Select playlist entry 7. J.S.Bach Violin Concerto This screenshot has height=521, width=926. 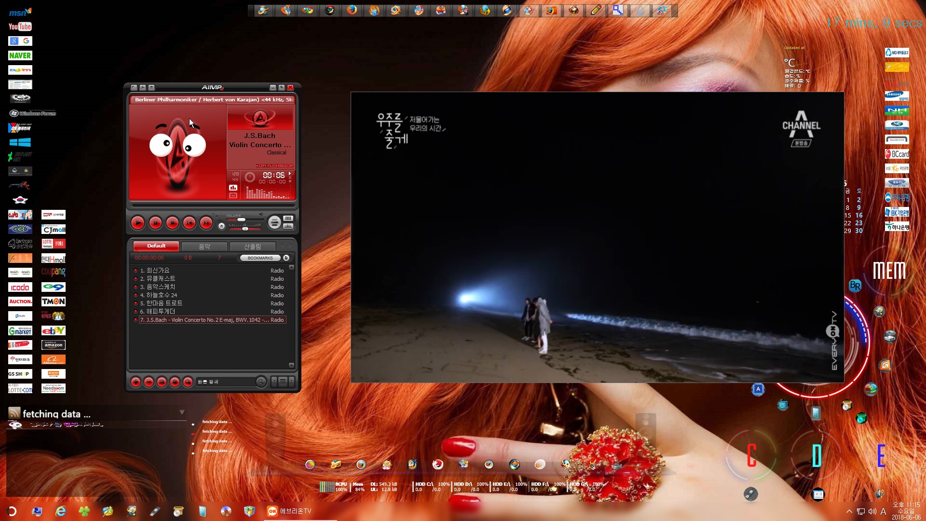209,320
